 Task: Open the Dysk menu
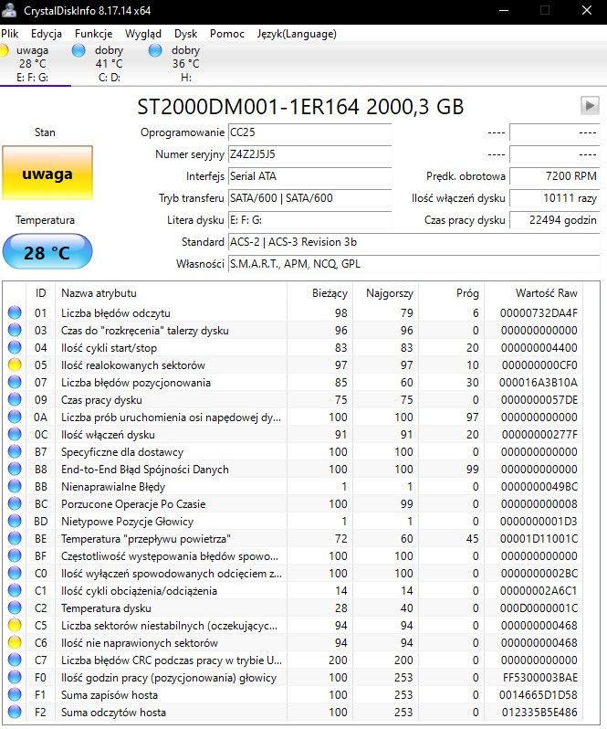click(186, 34)
